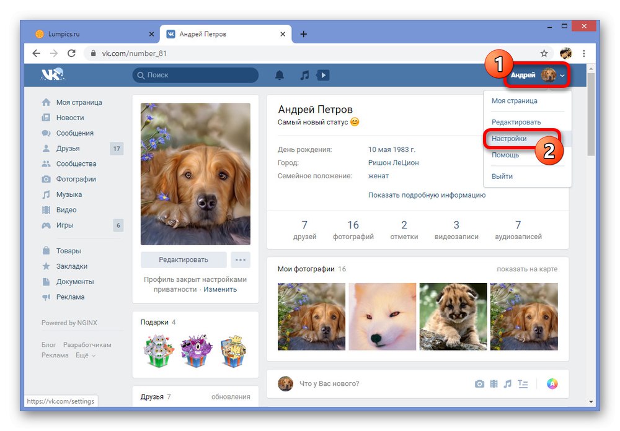Close the Lumpics.ru tab
620x431 pixels.
tap(151, 35)
